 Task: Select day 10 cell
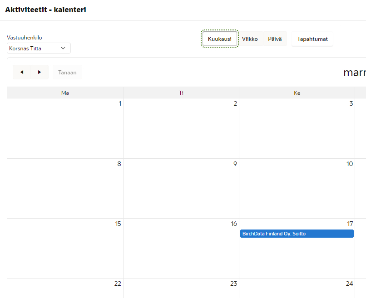pyautogui.click(x=297, y=188)
